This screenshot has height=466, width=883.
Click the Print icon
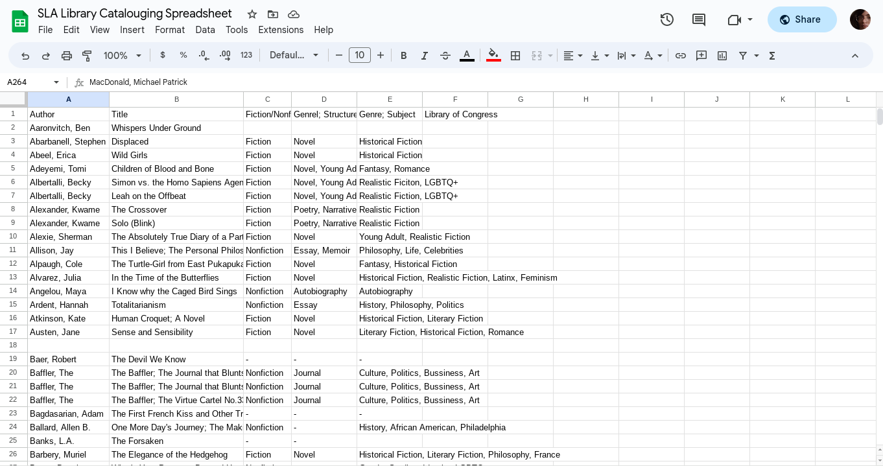click(x=66, y=56)
